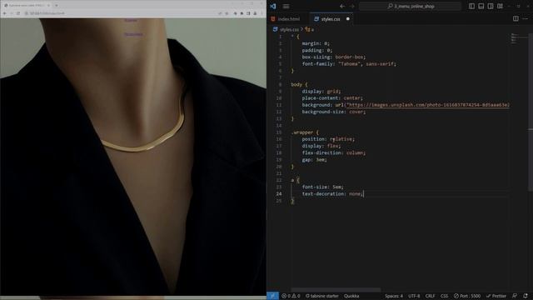Open editor more actions ellipsis

pos(526,18)
